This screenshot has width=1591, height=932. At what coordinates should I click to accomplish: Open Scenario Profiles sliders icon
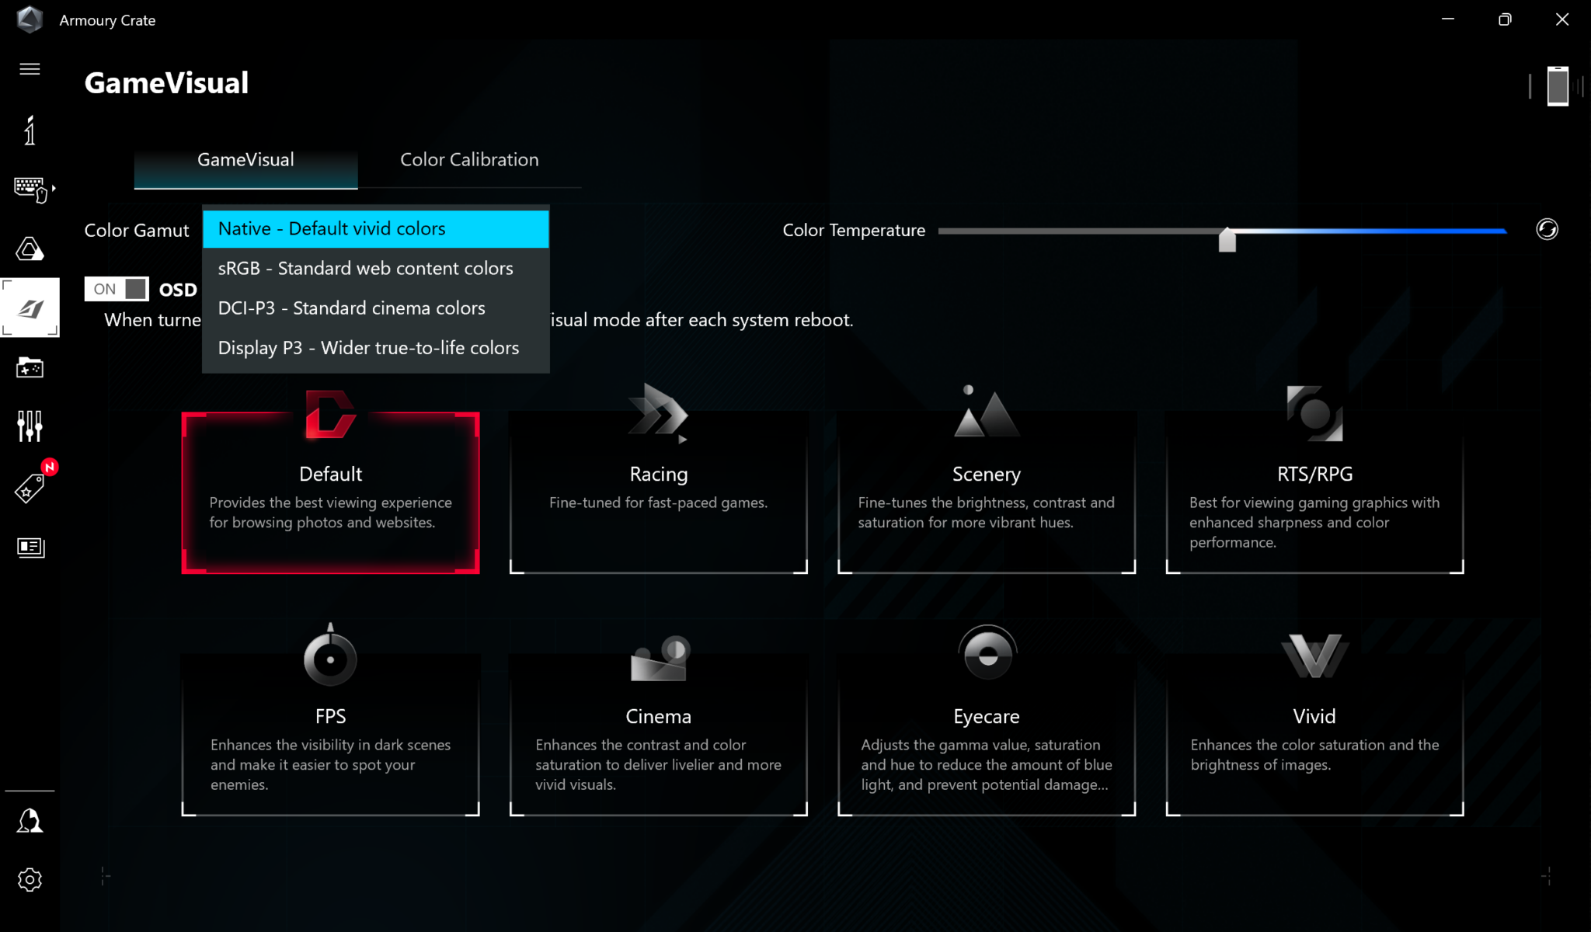point(30,426)
